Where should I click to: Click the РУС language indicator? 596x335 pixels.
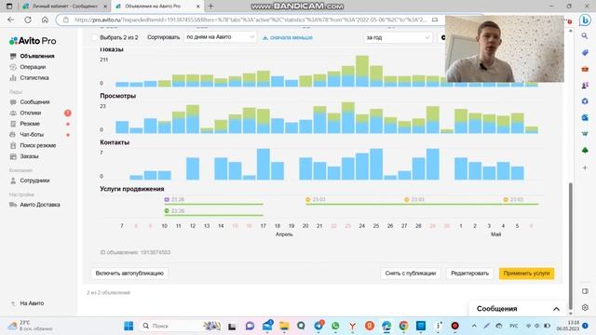[514, 326]
